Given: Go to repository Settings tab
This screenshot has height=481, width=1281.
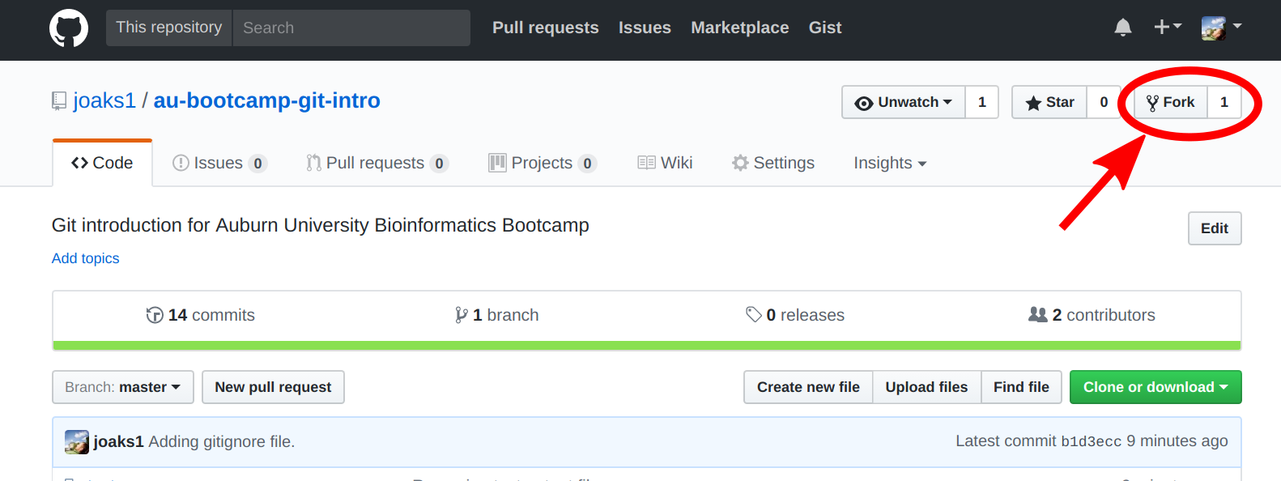Looking at the screenshot, I should tap(773, 163).
